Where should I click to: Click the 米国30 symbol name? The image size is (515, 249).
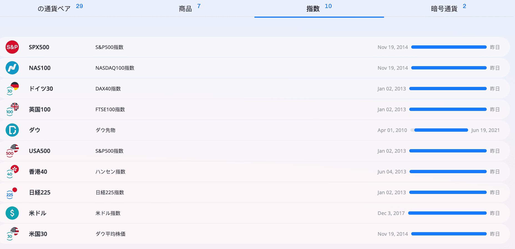(x=38, y=234)
